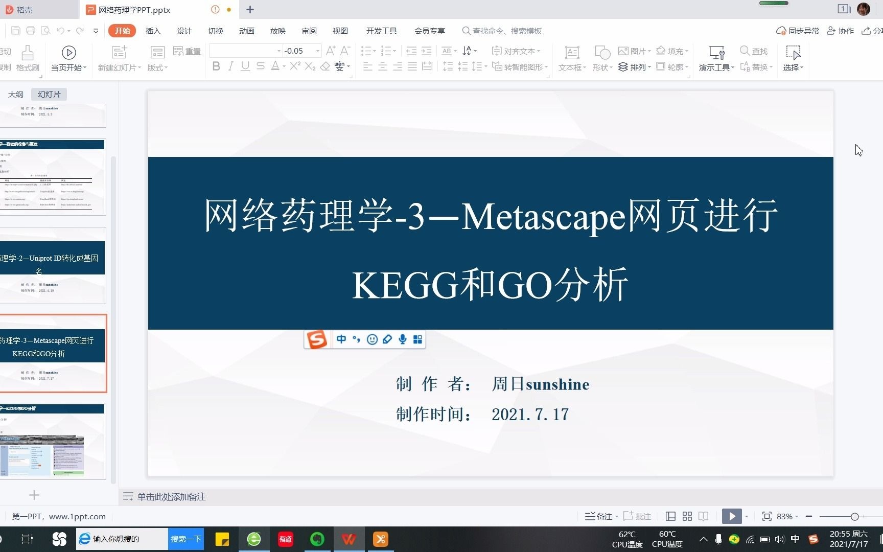Increase the indent level
The height and width of the screenshot is (552, 883).
(x=426, y=51)
